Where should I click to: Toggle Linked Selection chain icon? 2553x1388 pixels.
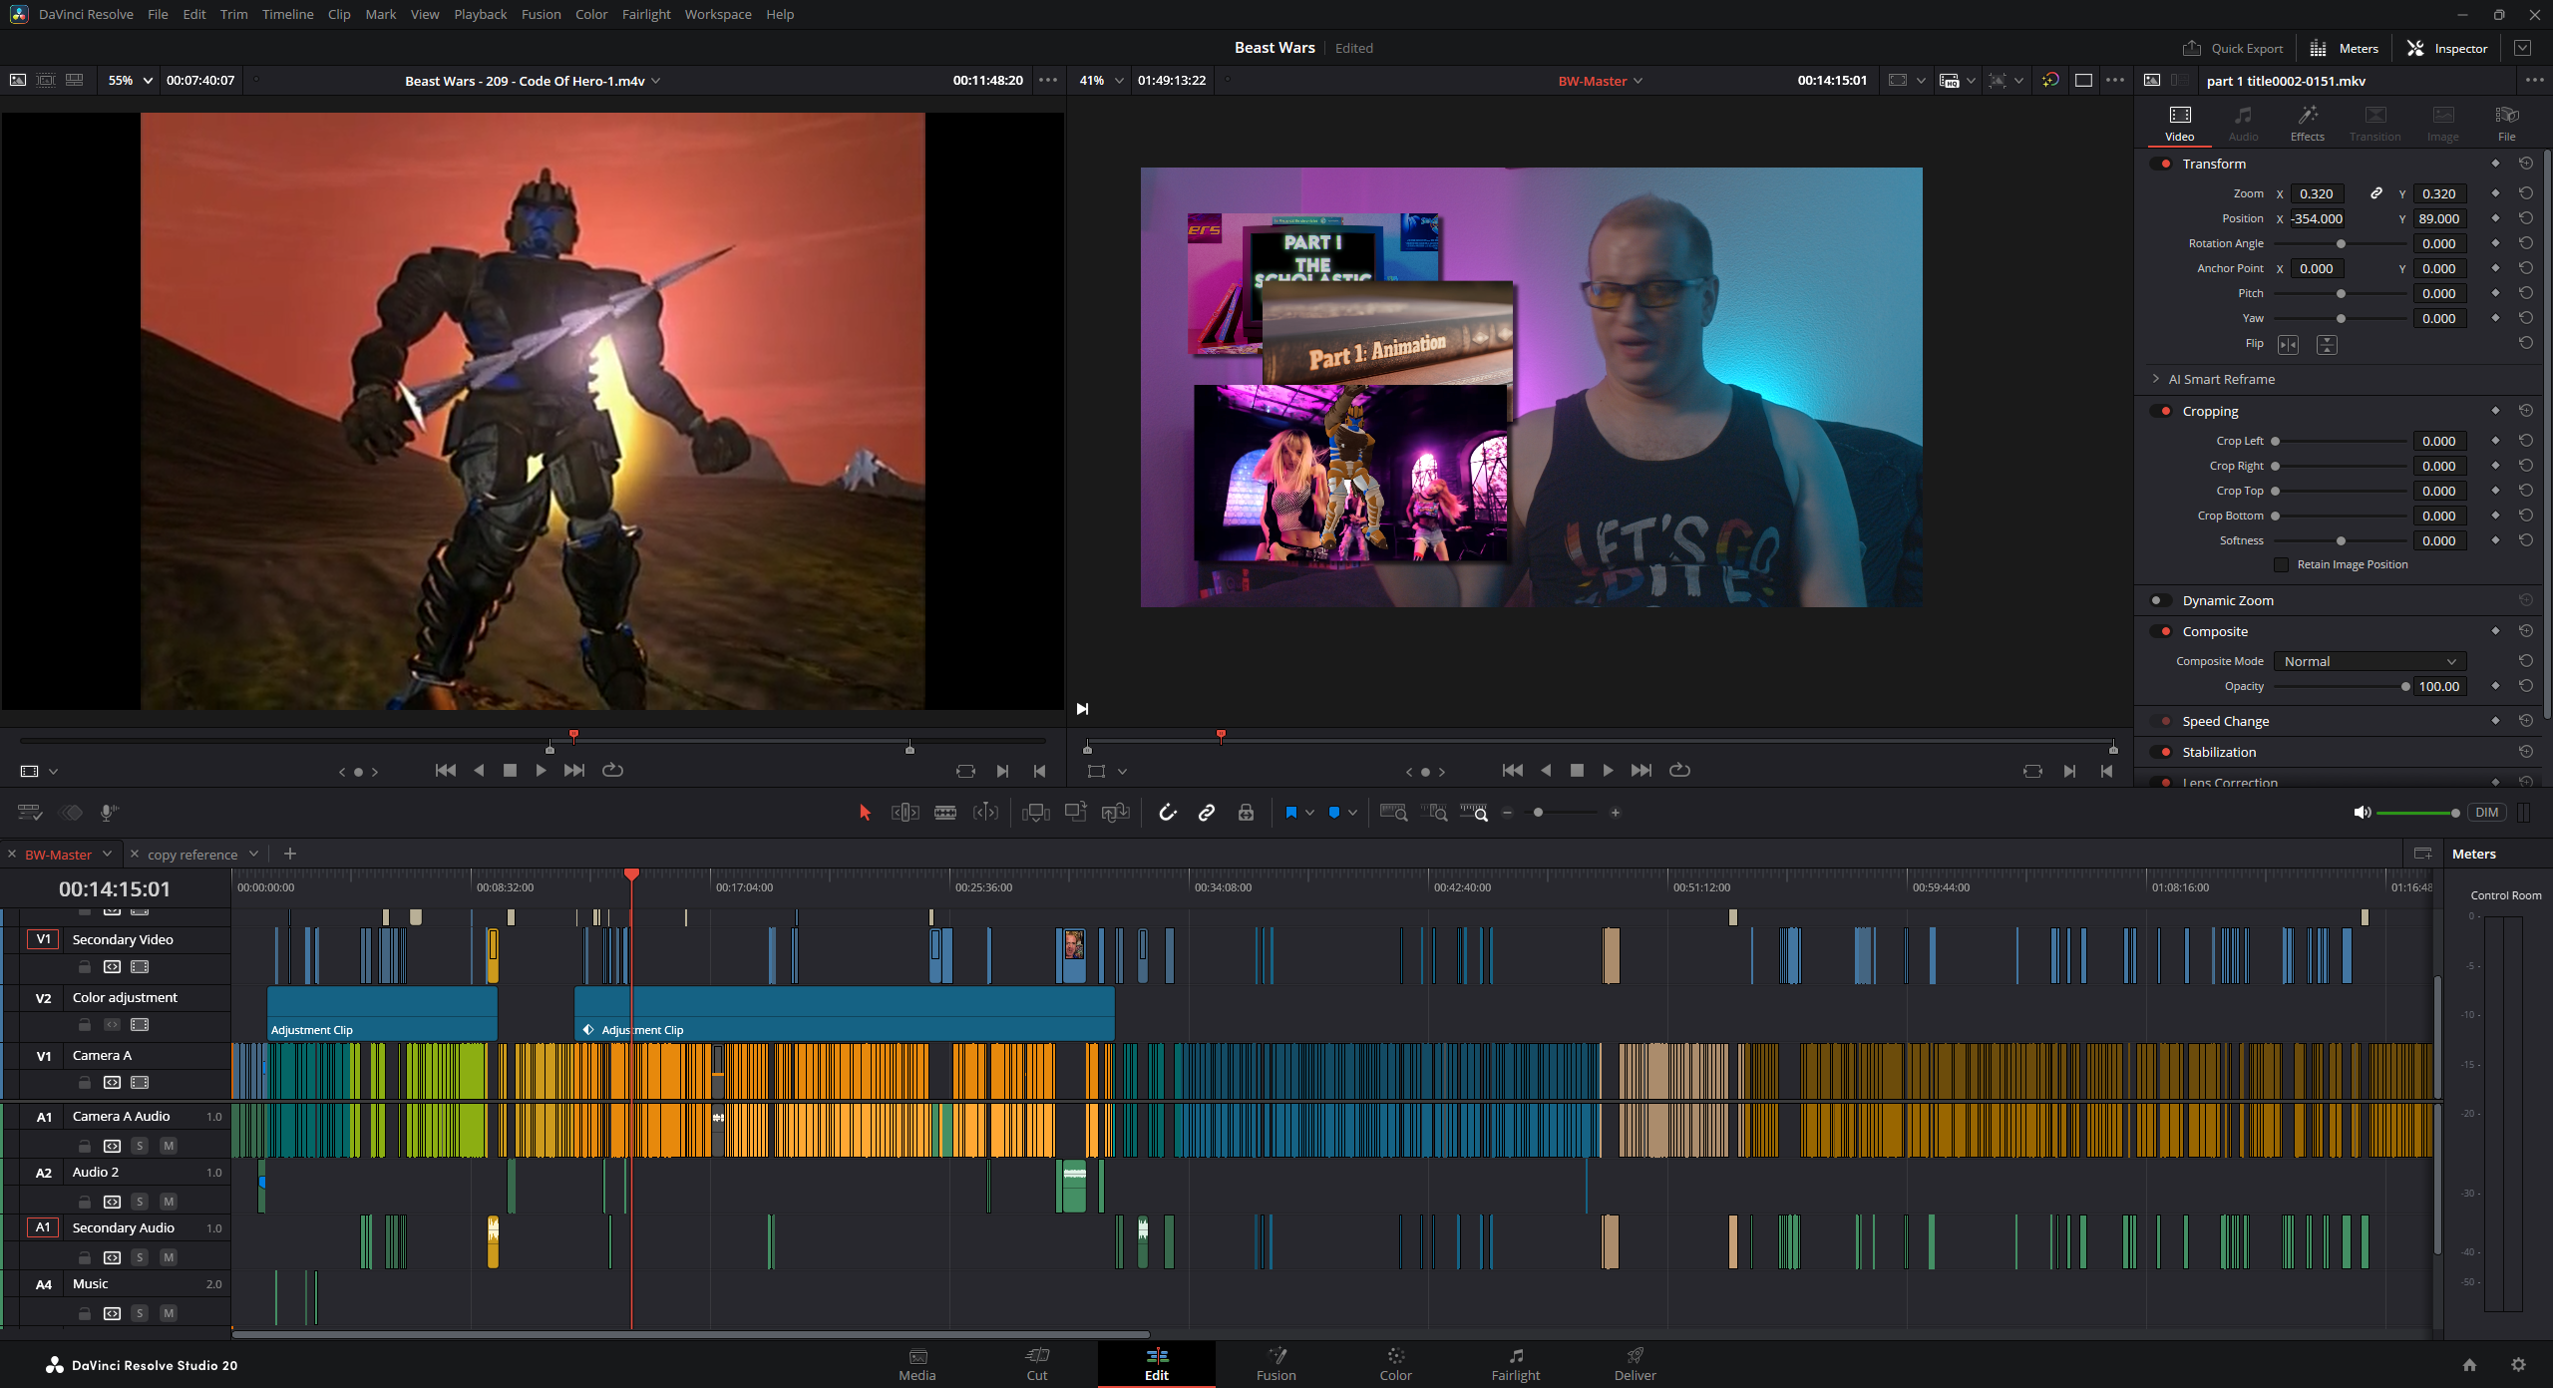tap(1207, 813)
